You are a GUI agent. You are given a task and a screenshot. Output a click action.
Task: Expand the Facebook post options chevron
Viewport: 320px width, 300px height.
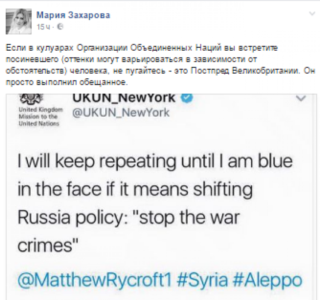312,14
